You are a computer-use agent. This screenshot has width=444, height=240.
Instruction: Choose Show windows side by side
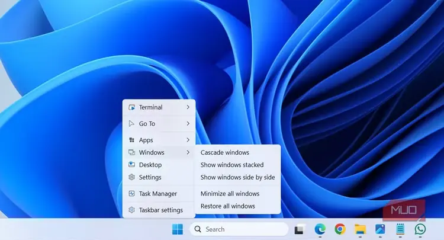(238, 177)
